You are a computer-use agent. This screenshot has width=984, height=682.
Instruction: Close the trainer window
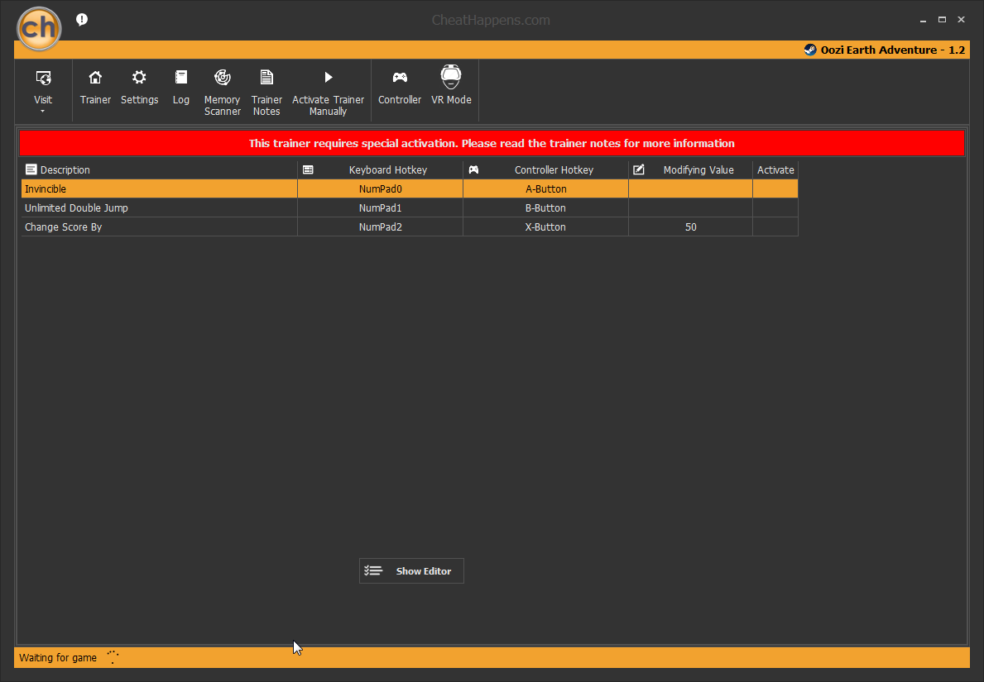point(961,20)
